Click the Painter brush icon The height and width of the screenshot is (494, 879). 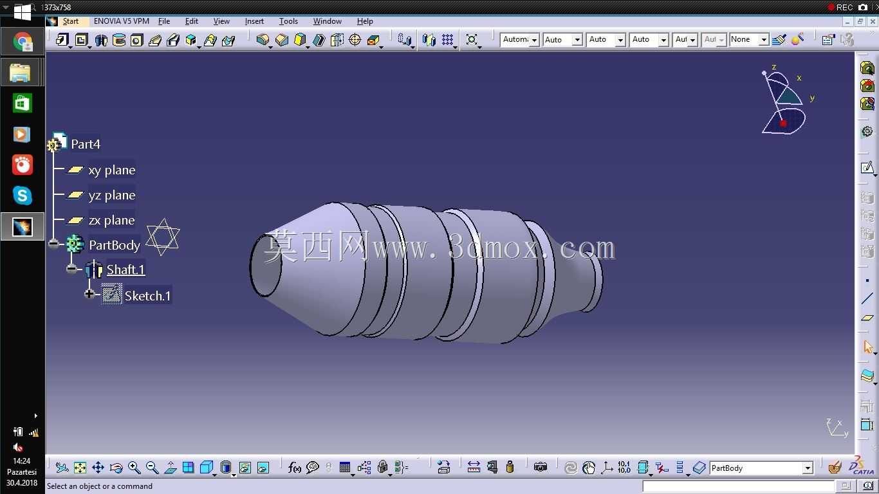tap(779, 40)
